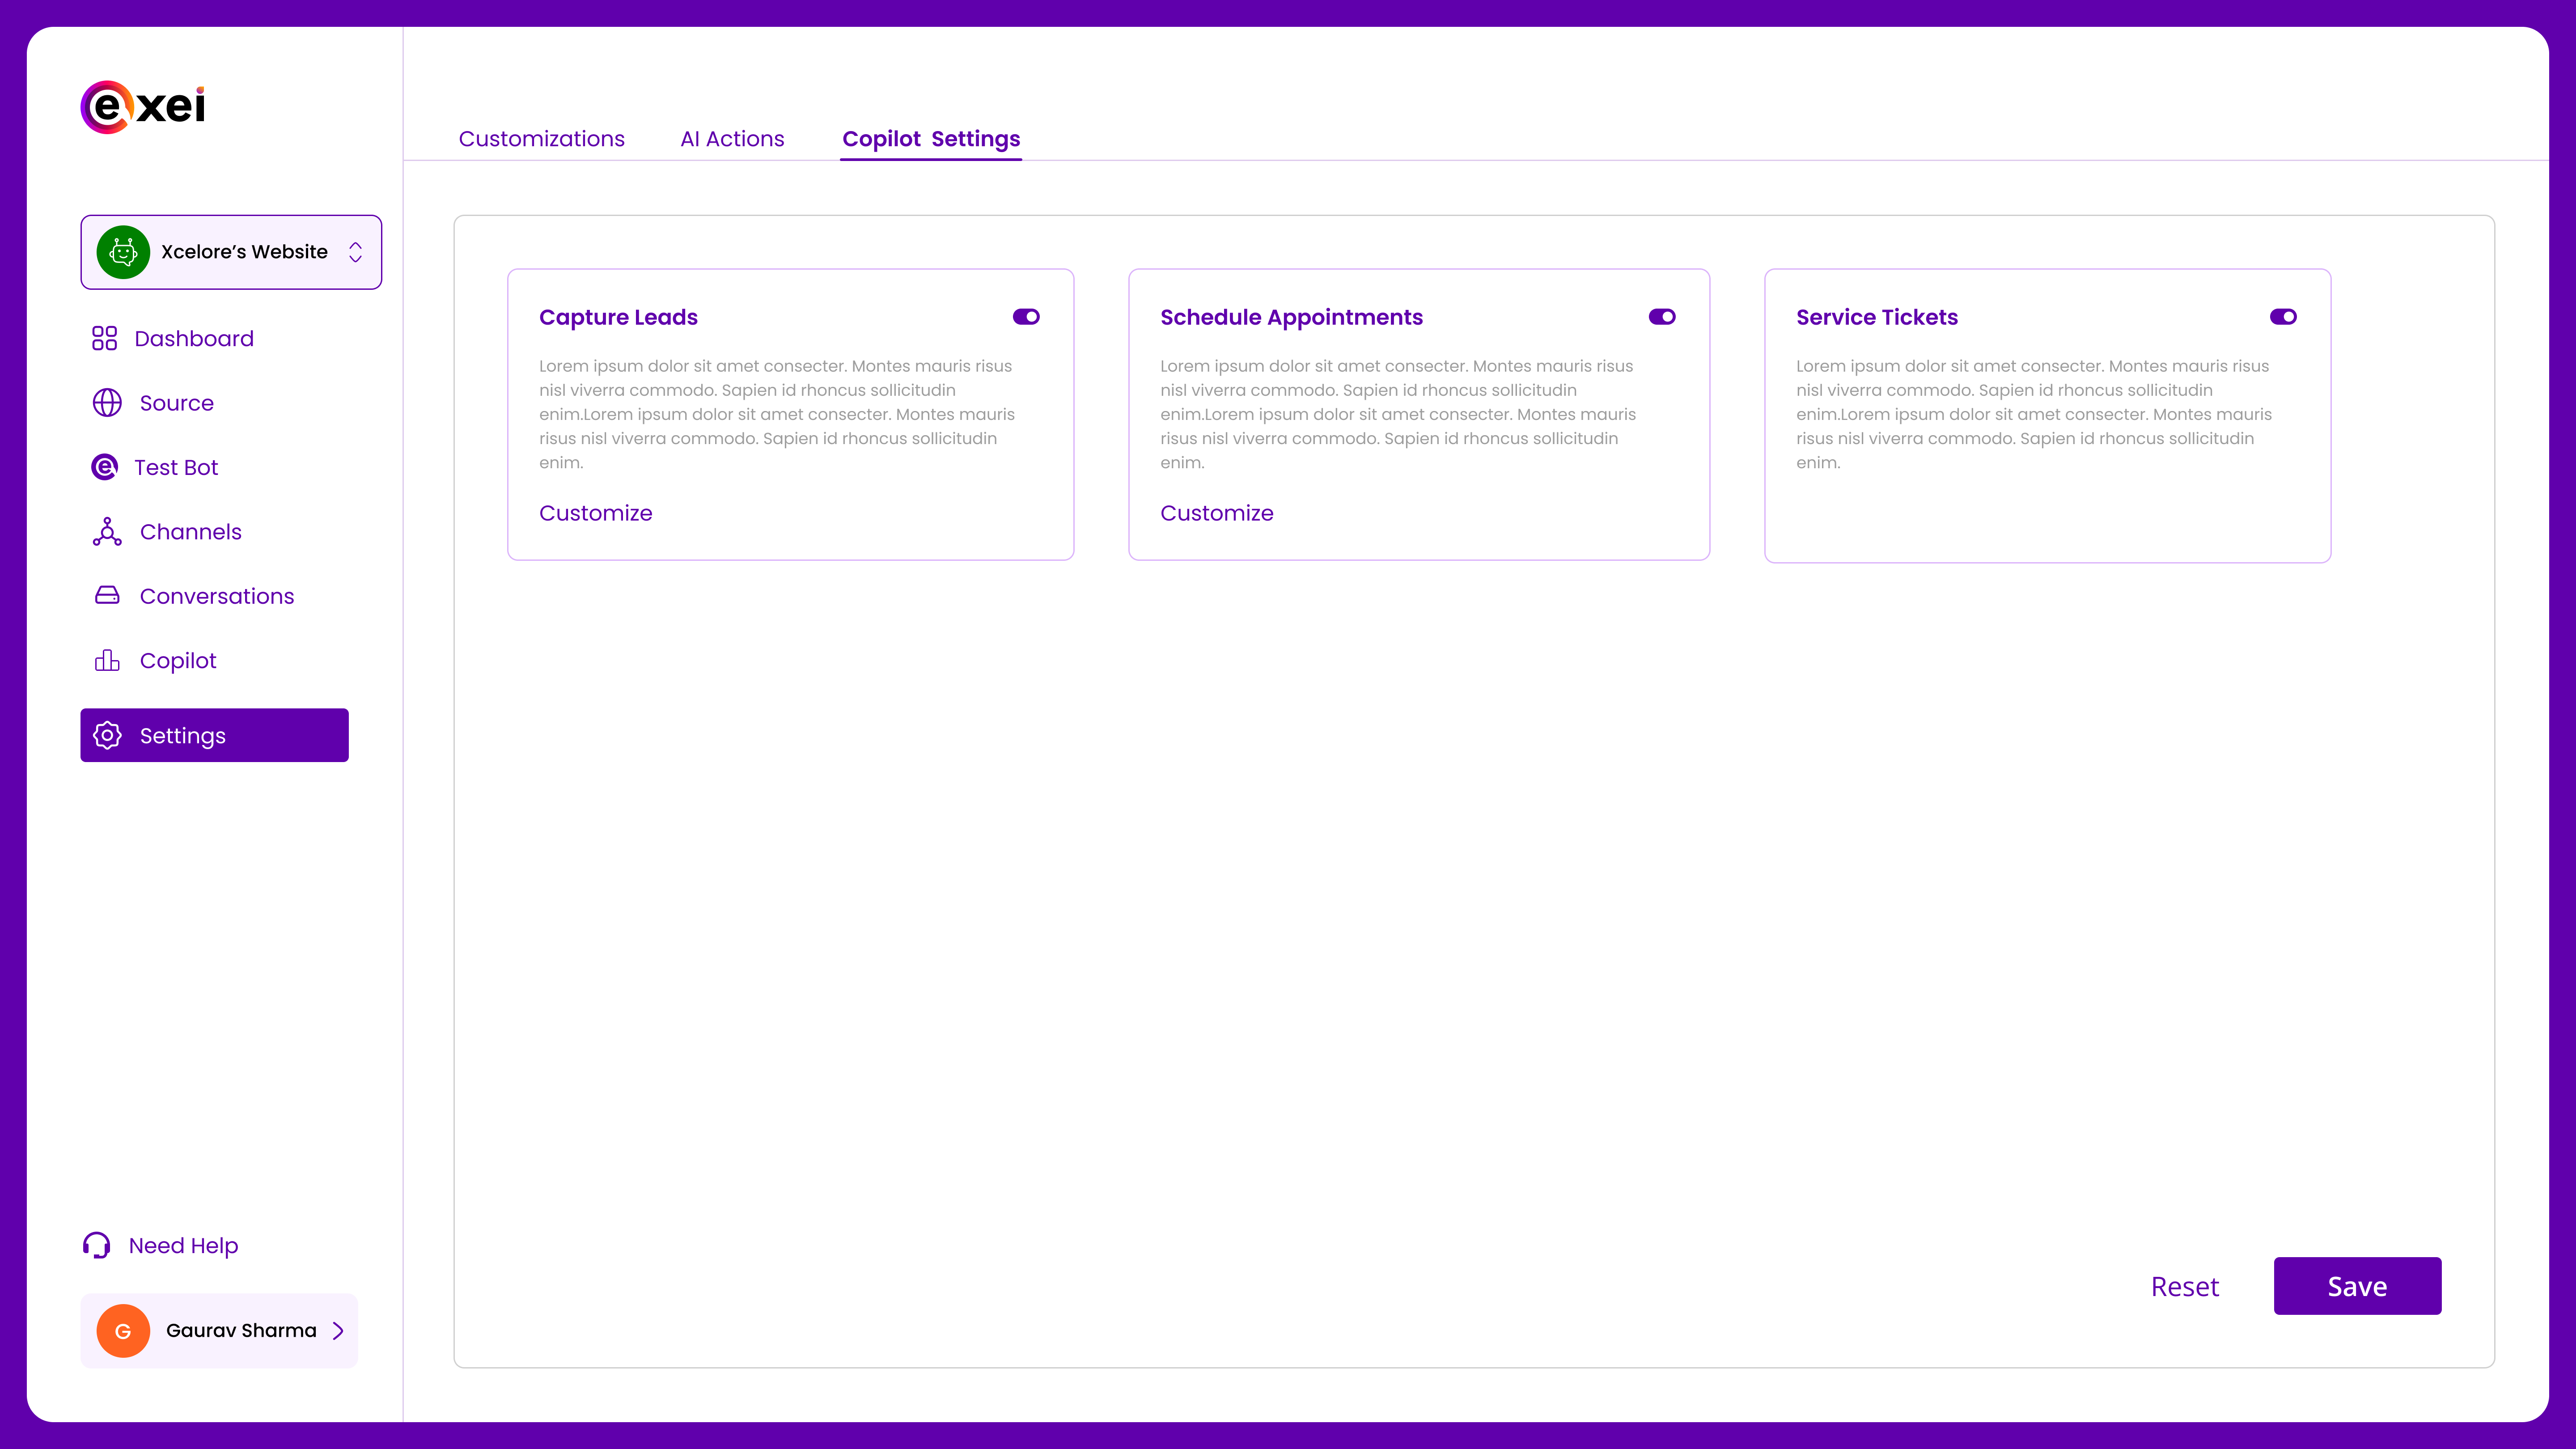
Task: Select Settings in the sidebar
Action: pos(214,735)
